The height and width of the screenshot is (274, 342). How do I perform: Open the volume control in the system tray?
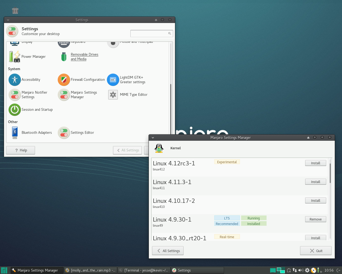point(301,270)
